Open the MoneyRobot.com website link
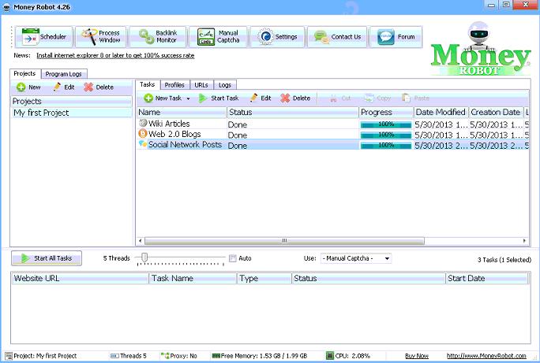This screenshot has width=540, height=363. (x=486, y=356)
